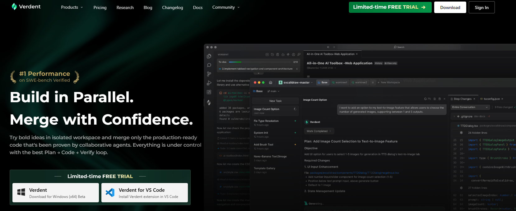Select the Step Changes tab
This screenshot has height=211, width=516.
point(463,99)
